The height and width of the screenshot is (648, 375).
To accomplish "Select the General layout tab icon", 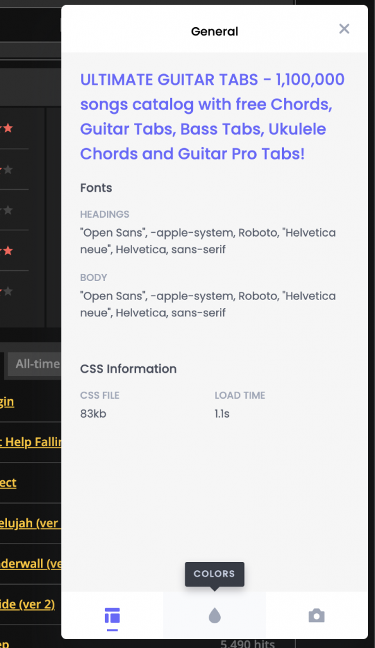I will click(x=112, y=615).
